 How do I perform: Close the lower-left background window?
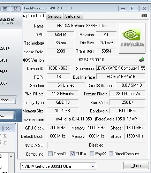(8, 128)
